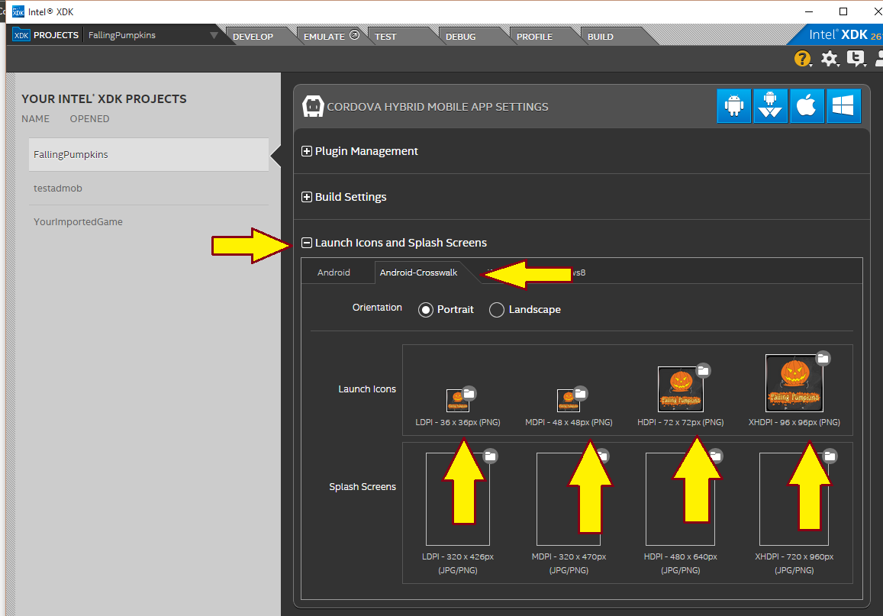Screen dimensions: 883x616
Task: Open the BUILD tab
Action: (601, 37)
